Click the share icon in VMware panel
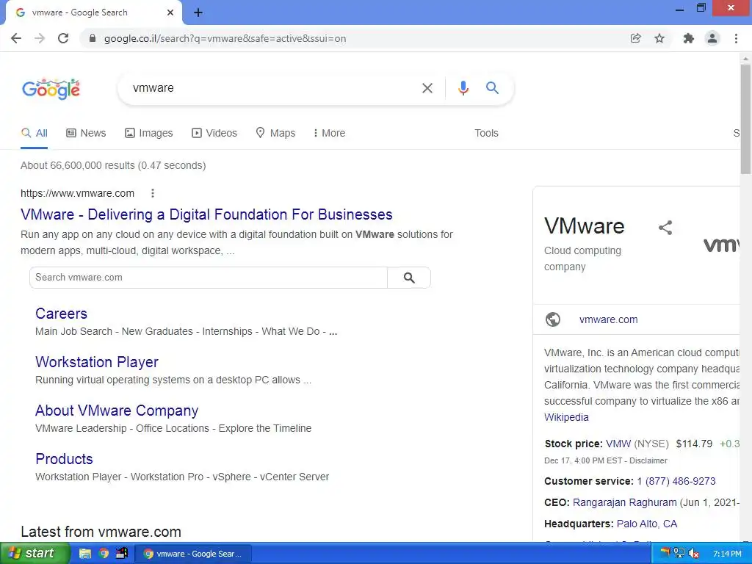The image size is (752, 564). tap(665, 228)
